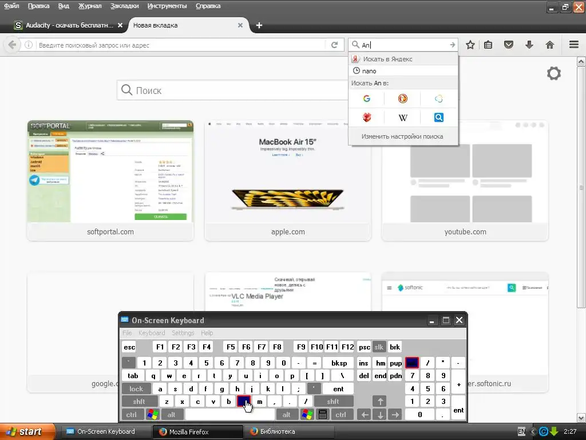The image size is (586, 440).
Task: Open the apple.com tile
Action: [x=288, y=180]
